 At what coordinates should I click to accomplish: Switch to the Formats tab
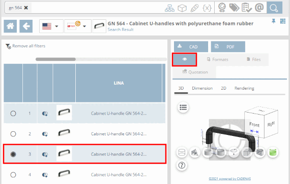coord(218,59)
